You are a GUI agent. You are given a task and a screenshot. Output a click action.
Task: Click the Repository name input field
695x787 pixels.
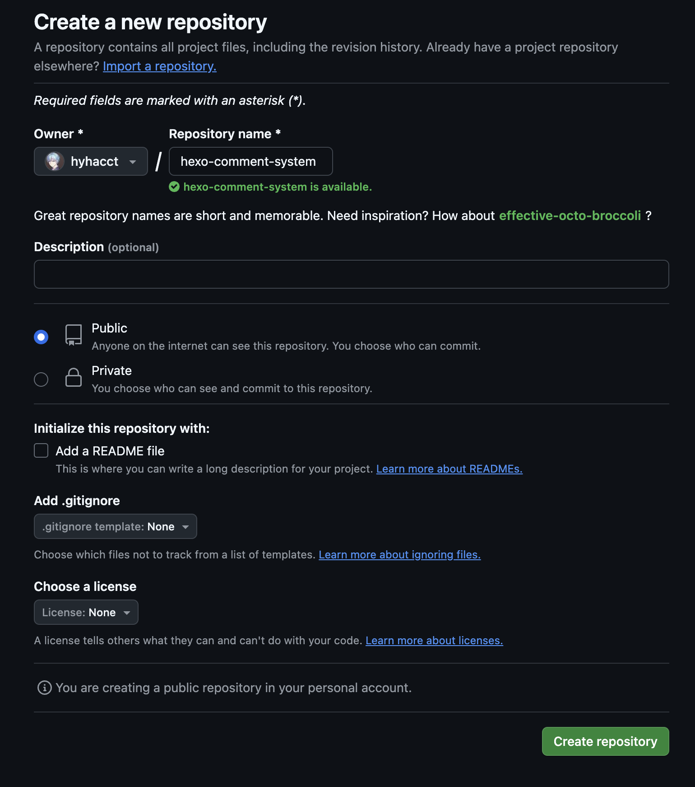coord(251,161)
